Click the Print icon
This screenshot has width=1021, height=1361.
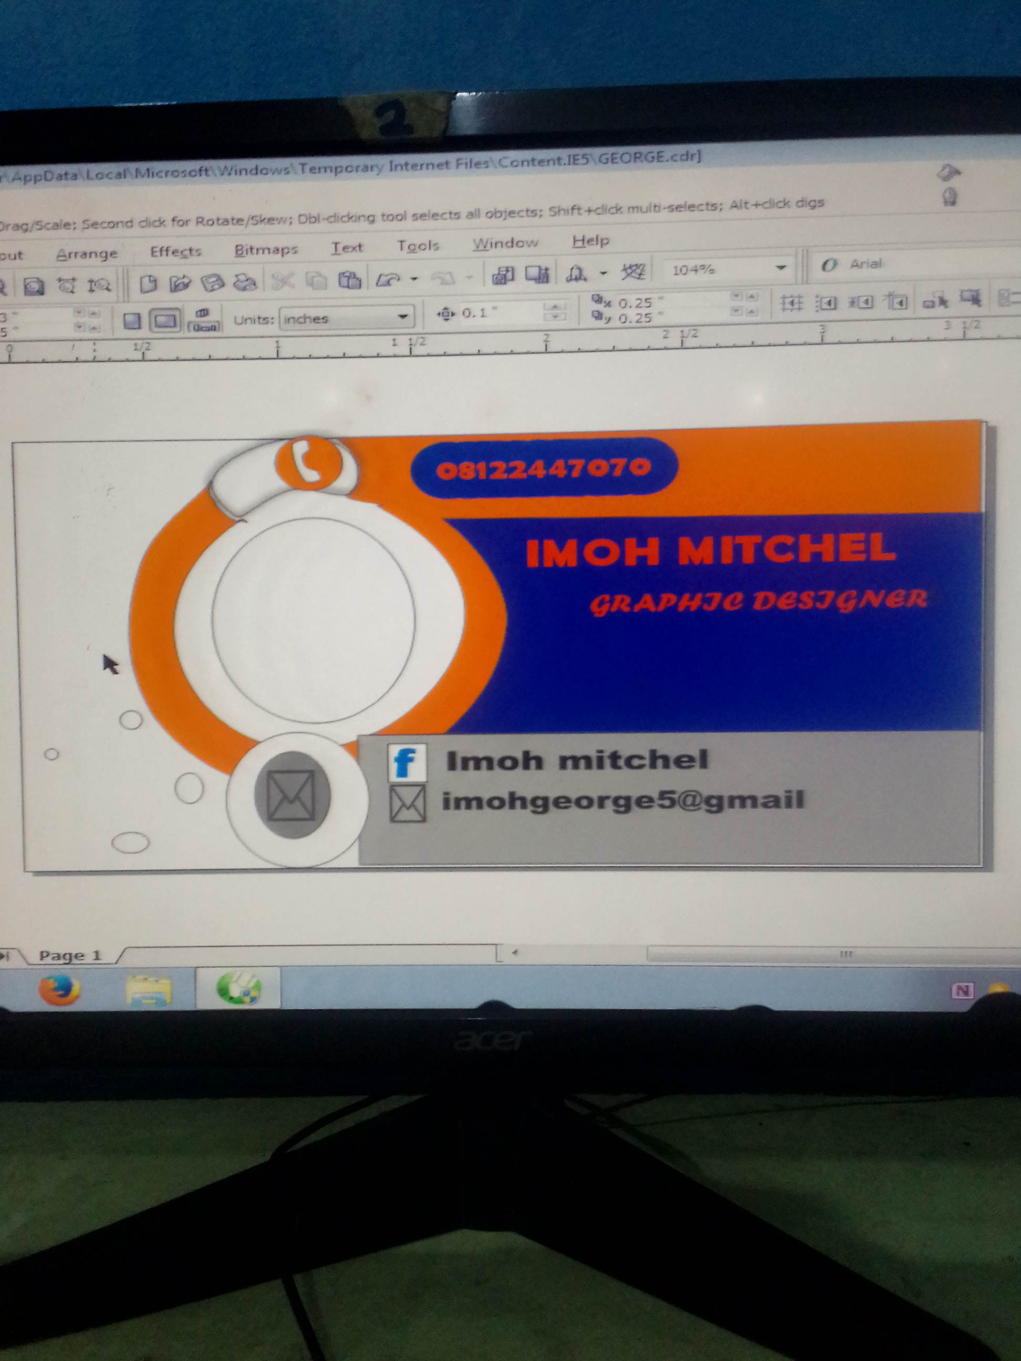tap(246, 282)
